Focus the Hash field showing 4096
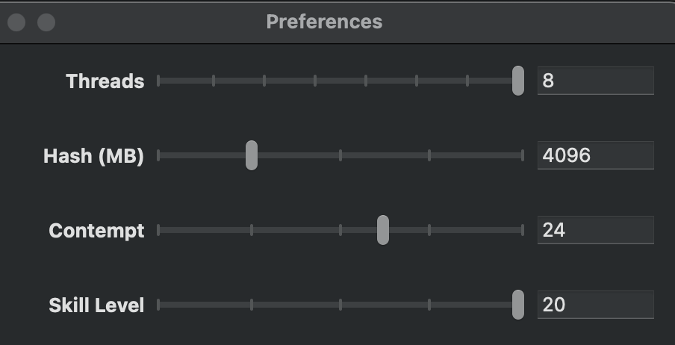Image resolution: width=675 pixels, height=345 pixels. click(x=595, y=155)
